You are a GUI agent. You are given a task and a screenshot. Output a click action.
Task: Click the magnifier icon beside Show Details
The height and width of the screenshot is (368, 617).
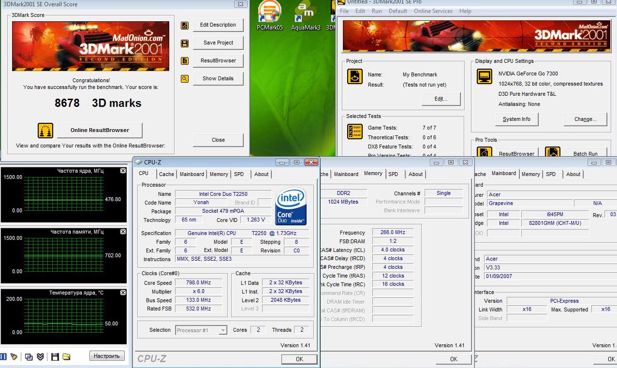click(184, 79)
